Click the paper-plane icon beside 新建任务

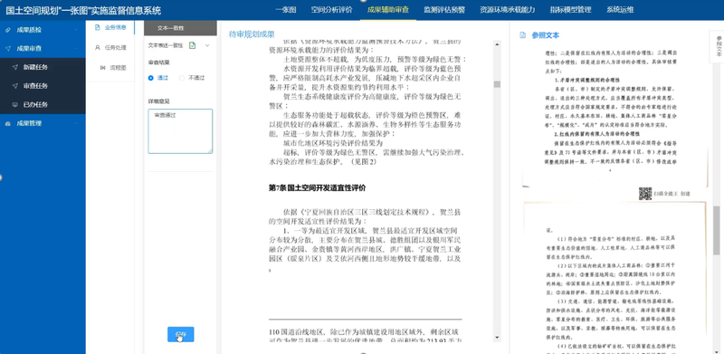(14, 67)
